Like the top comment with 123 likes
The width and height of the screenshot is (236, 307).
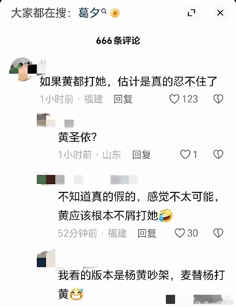click(x=174, y=99)
